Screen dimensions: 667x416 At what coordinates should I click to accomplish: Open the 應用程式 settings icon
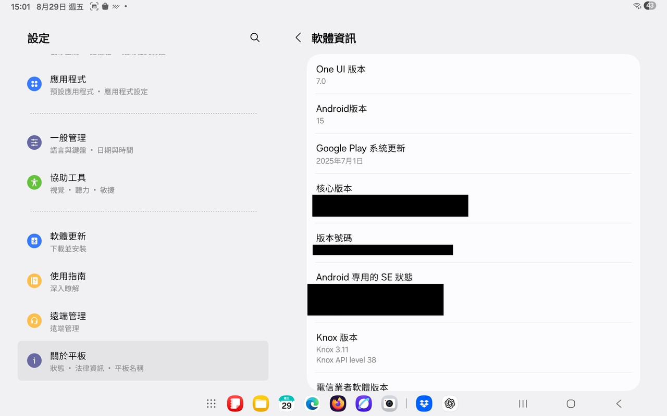34,84
